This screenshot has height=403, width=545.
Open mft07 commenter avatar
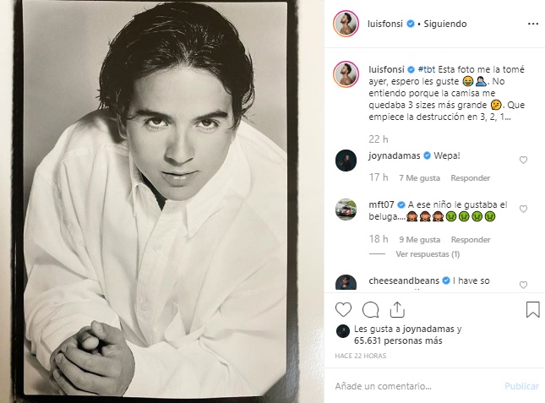pyautogui.click(x=346, y=210)
